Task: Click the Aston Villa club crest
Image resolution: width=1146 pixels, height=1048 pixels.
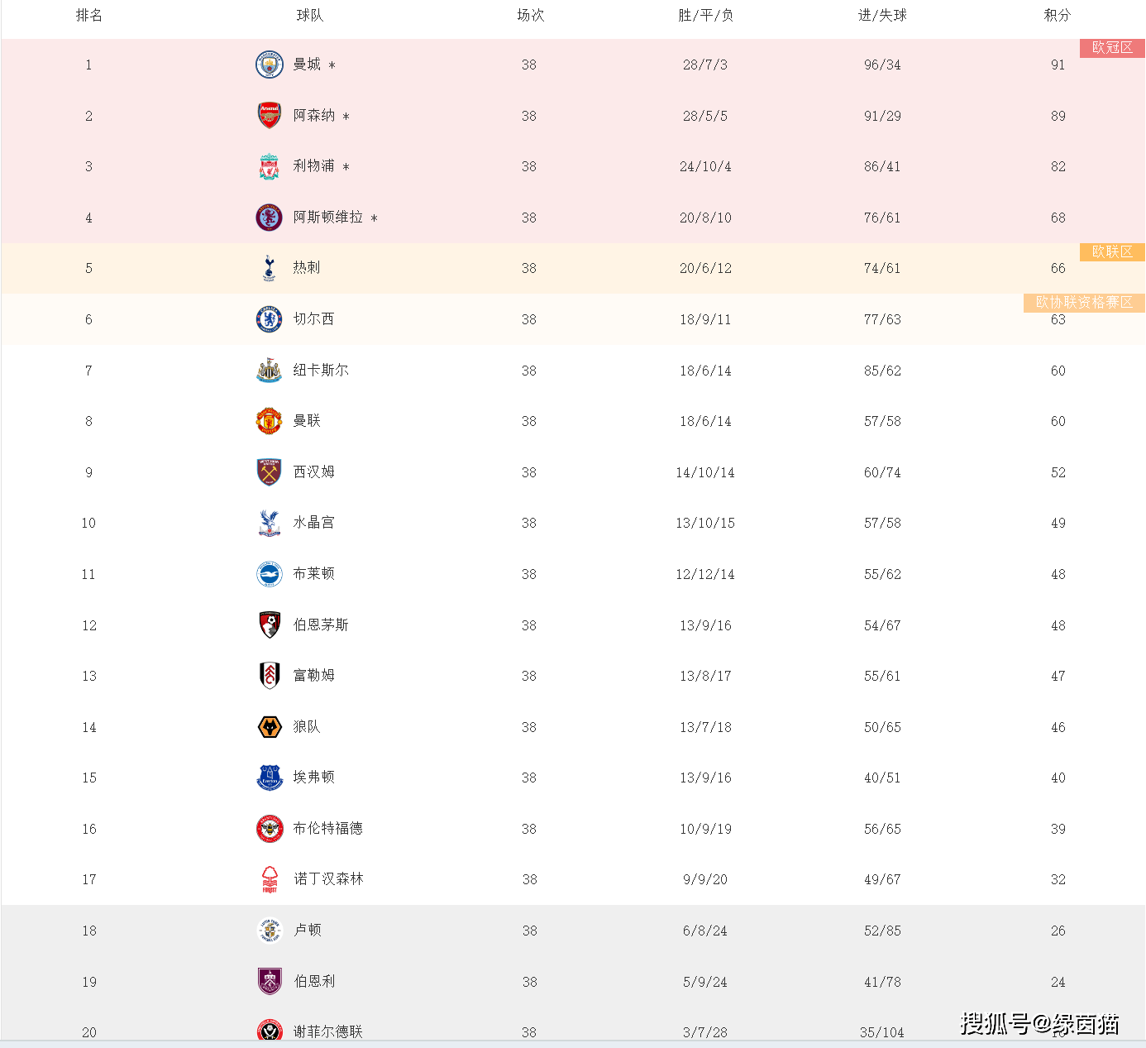Action: click(270, 218)
